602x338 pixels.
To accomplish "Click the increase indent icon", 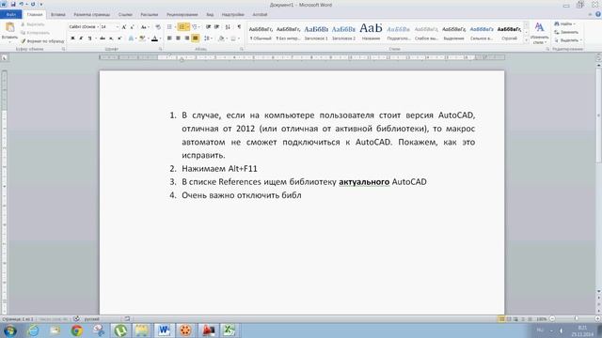I will click(217, 27).
